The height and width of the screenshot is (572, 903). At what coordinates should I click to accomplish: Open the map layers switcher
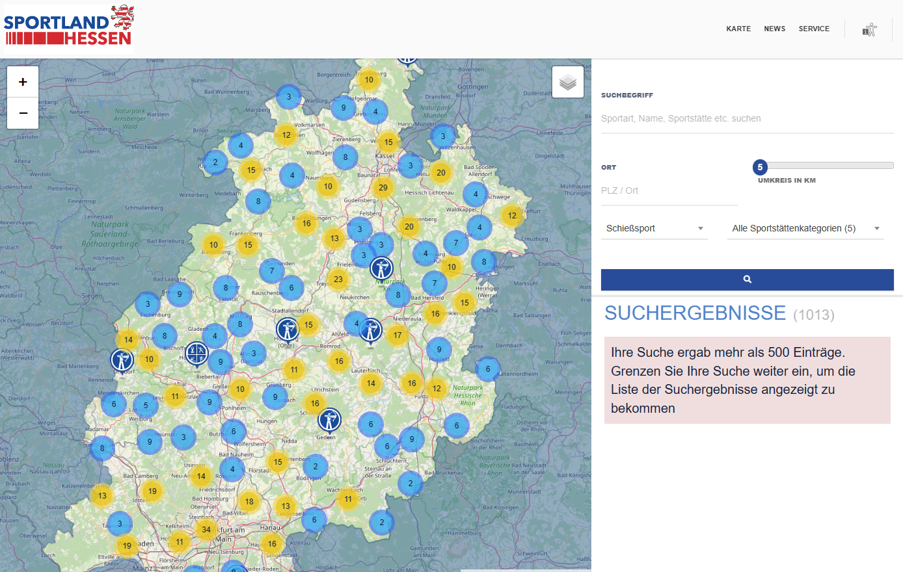(x=567, y=82)
